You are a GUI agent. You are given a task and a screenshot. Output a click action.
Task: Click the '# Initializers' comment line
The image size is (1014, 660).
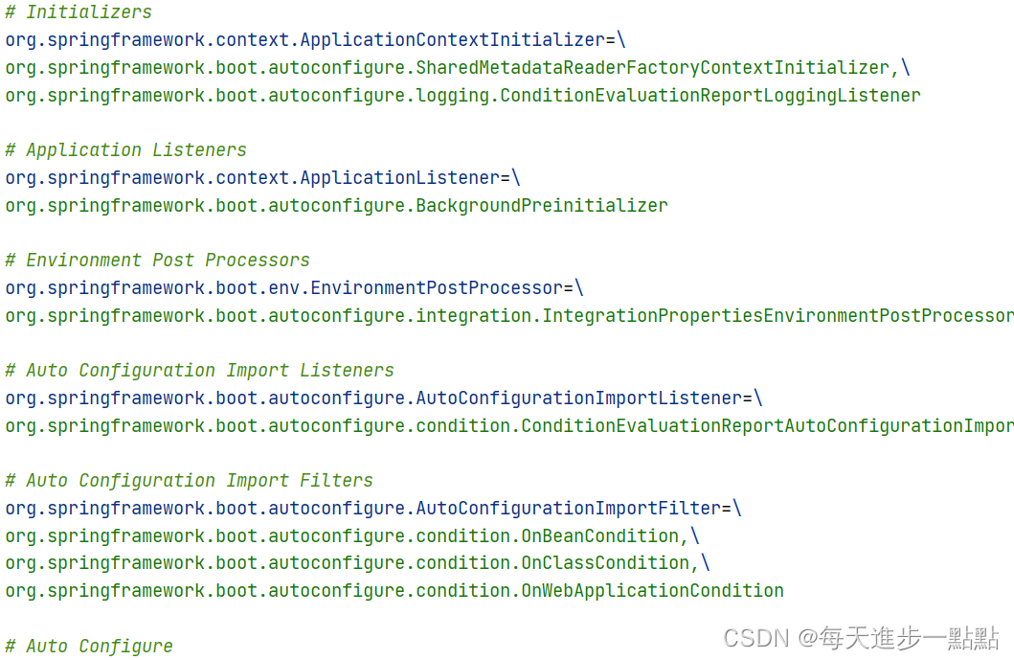79,12
